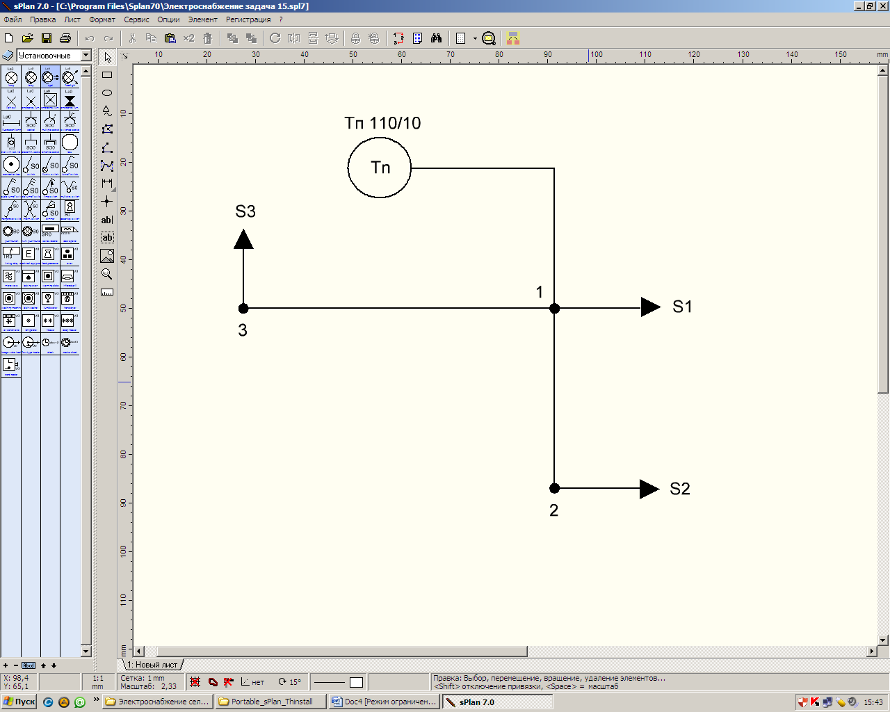Toggle the rubber band mode icon
The width and height of the screenshot is (890, 712).
click(x=213, y=682)
